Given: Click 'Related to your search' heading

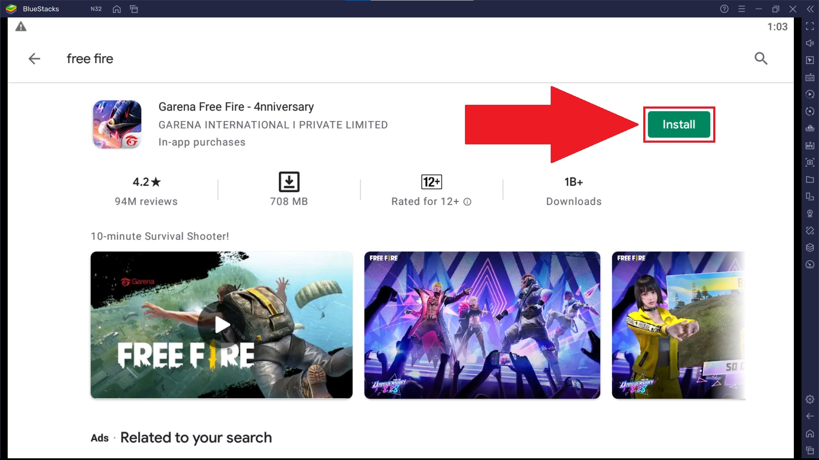Looking at the screenshot, I should 196,437.
